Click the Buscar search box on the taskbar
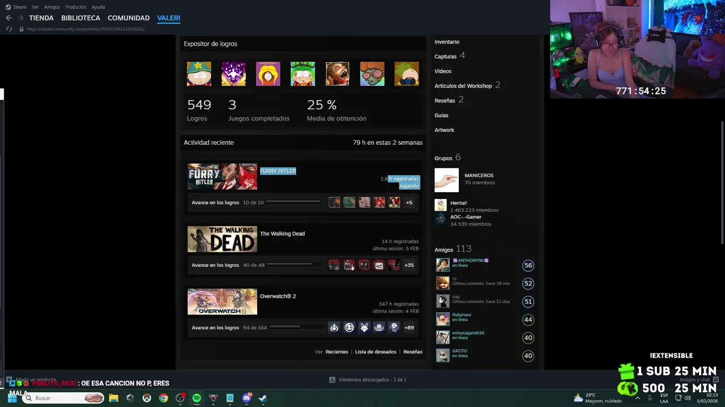The image size is (725, 407). click(64, 398)
